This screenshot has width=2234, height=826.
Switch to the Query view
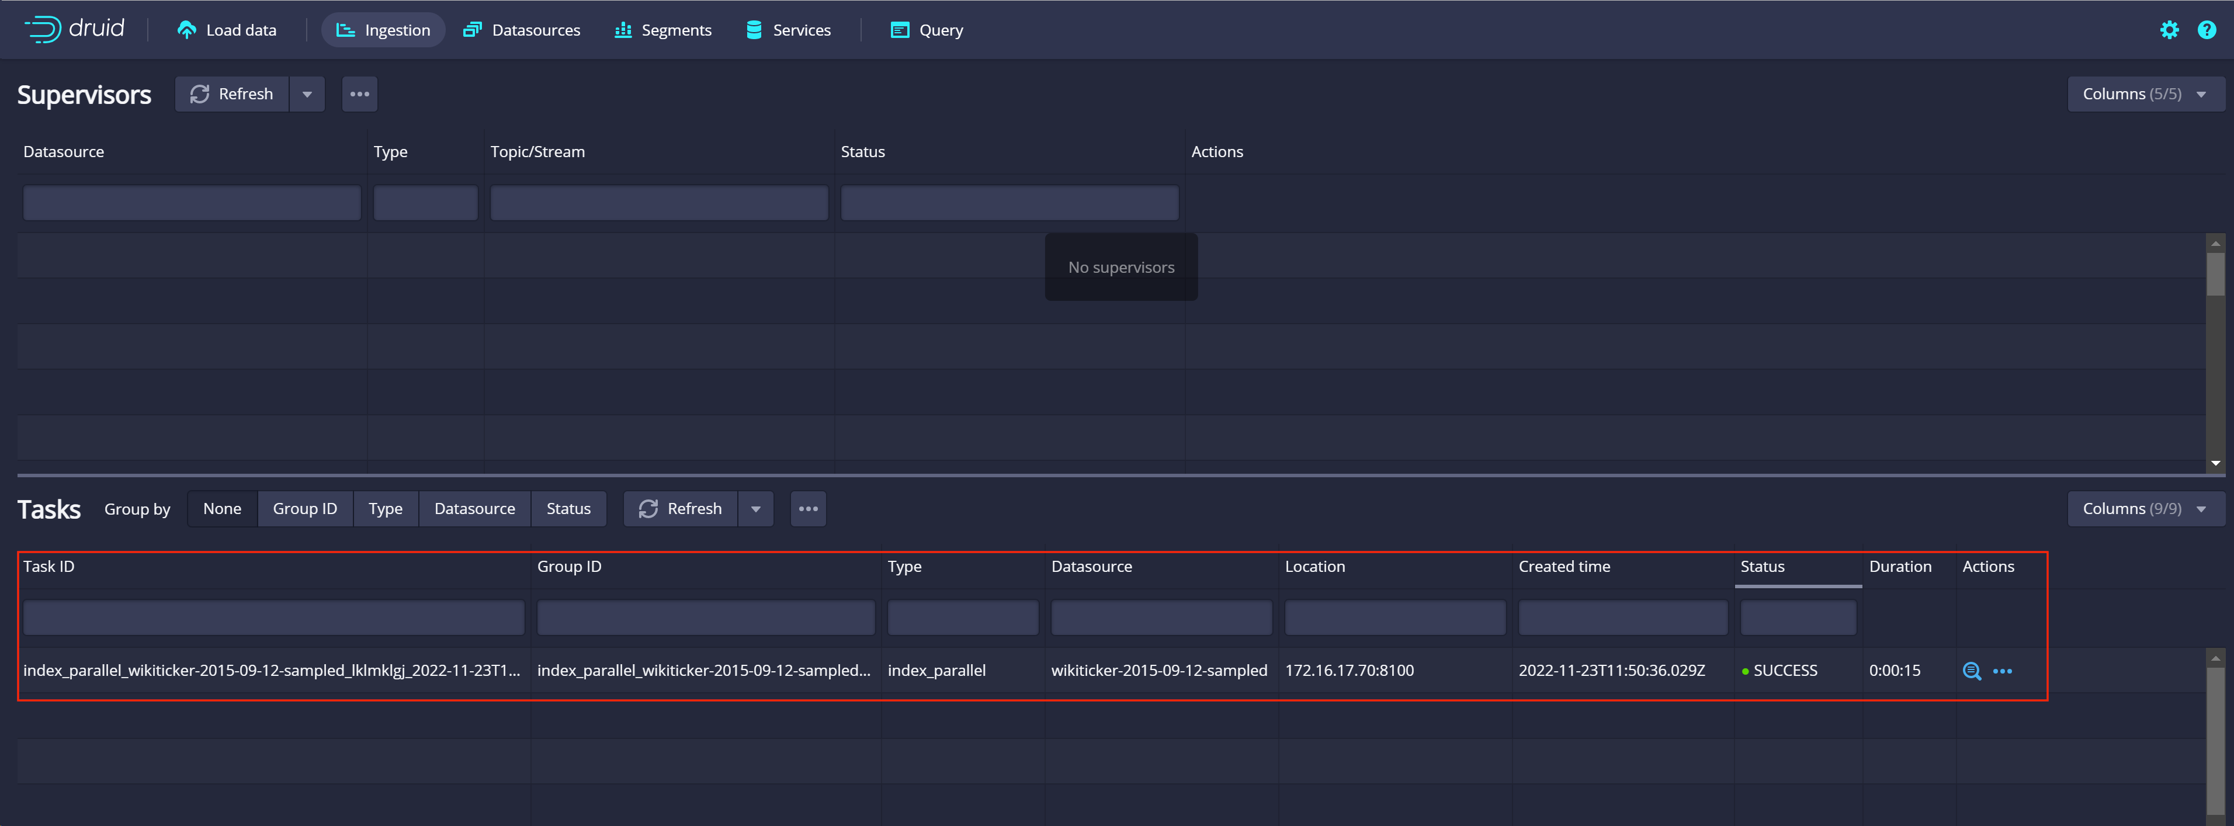tap(926, 30)
